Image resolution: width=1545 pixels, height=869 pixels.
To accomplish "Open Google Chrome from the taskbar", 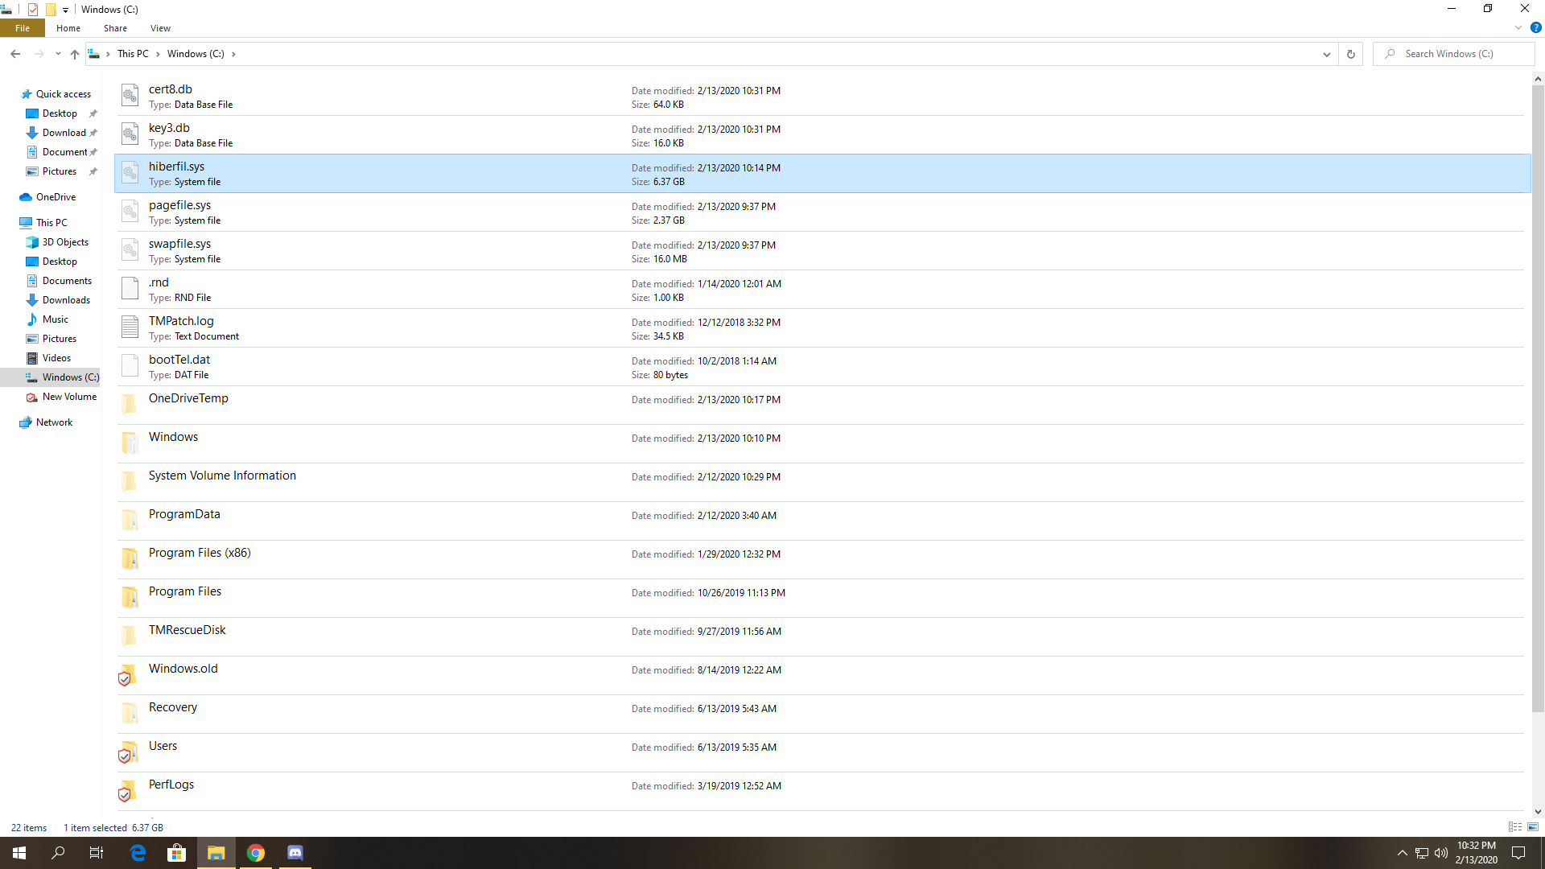I will [x=256, y=853].
